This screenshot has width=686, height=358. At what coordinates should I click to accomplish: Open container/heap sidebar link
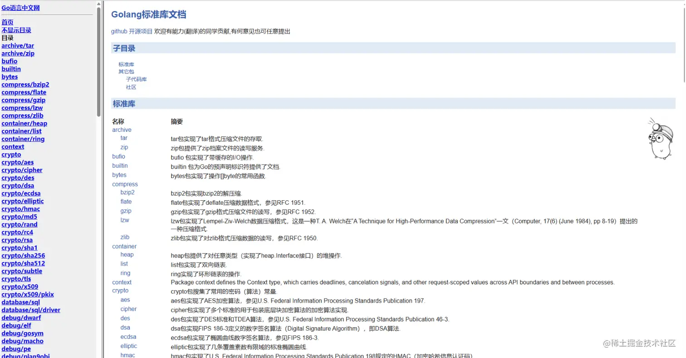24,123
